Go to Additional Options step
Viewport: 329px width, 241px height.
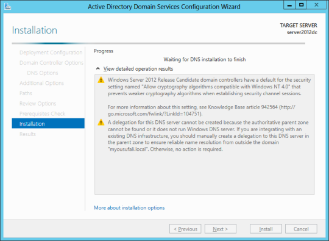[42, 83]
